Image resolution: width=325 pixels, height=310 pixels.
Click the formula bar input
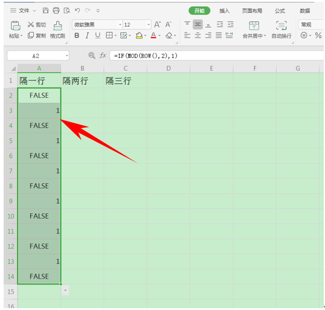217,56
